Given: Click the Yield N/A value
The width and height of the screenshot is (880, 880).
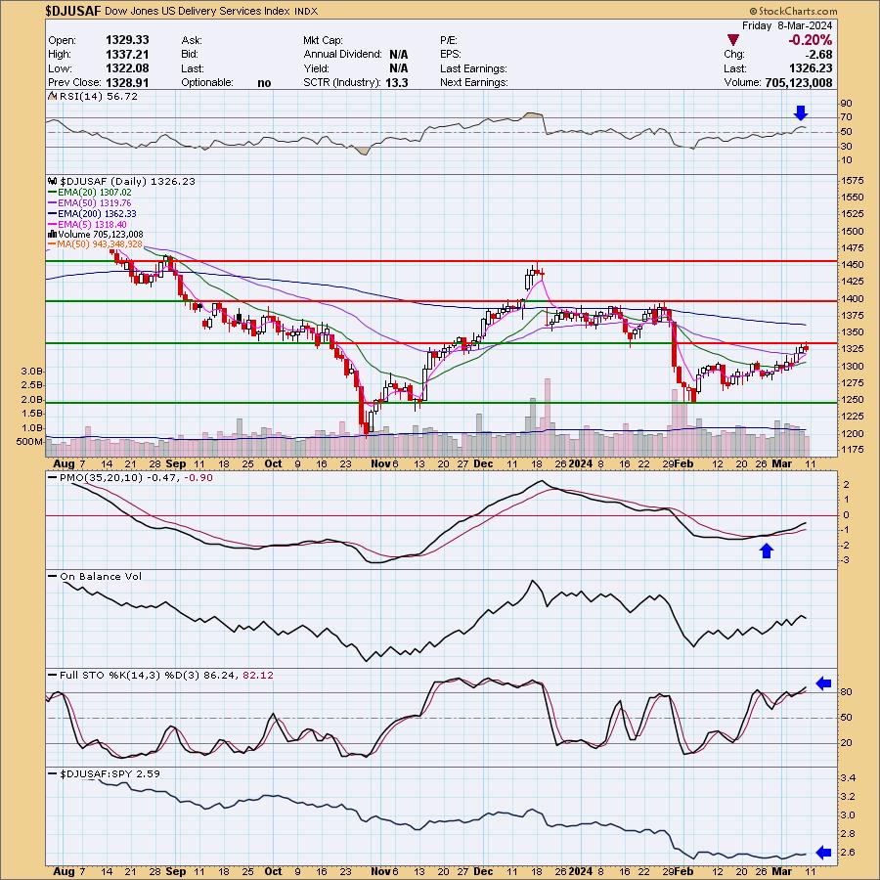Looking at the screenshot, I should [x=399, y=68].
